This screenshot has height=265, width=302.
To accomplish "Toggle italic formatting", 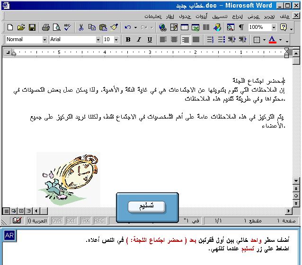I will (139, 40).
